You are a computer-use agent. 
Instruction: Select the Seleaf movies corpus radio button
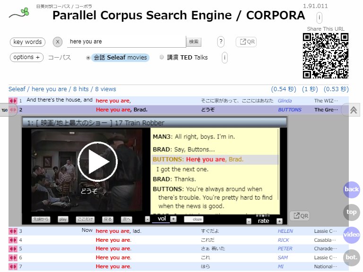(x=88, y=58)
